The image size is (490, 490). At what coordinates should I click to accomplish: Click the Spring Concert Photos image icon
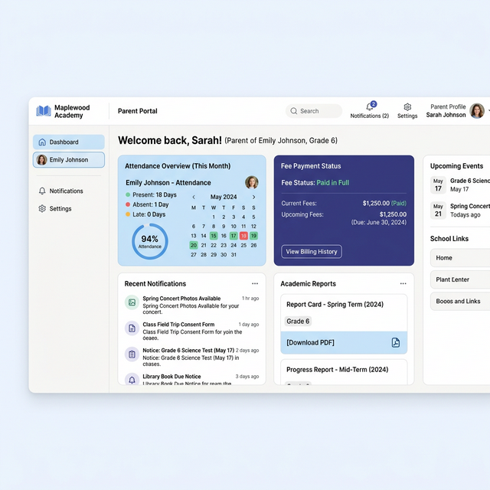[x=132, y=302]
